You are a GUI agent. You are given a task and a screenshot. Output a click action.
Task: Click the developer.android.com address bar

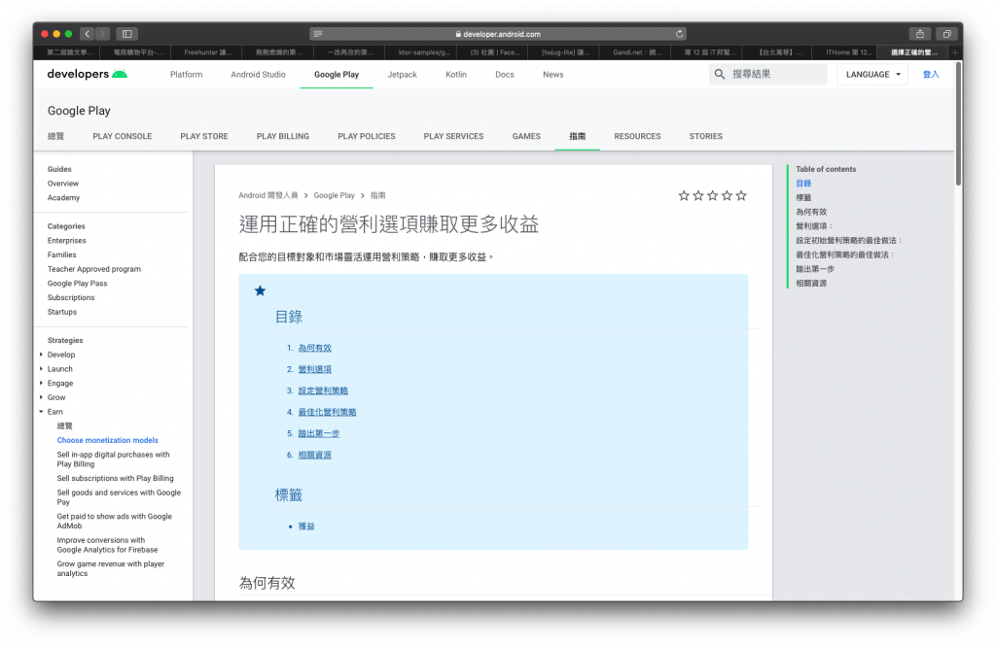click(497, 34)
